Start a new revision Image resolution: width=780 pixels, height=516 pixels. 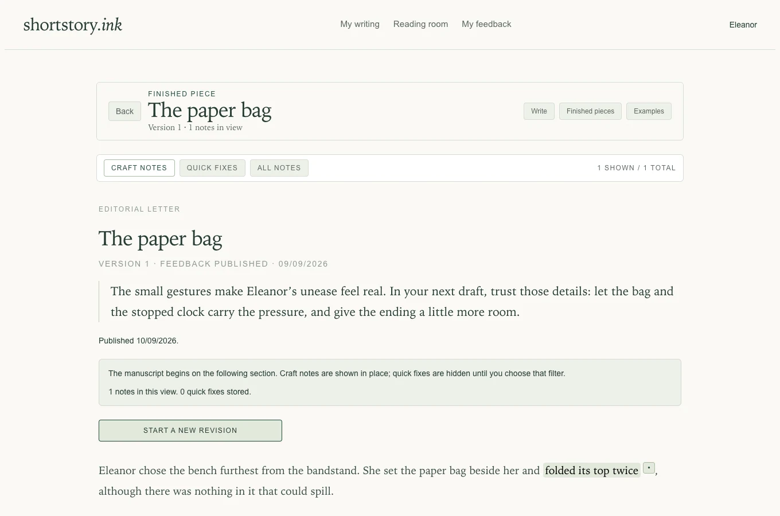(190, 431)
